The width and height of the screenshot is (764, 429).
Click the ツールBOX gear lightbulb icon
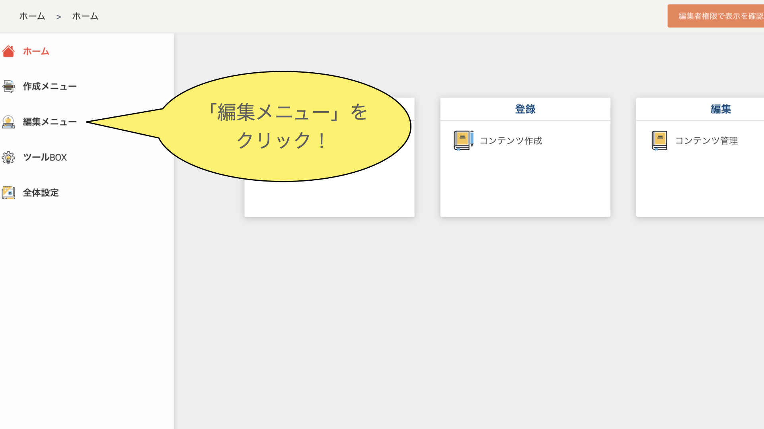pyautogui.click(x=8, y=157)
